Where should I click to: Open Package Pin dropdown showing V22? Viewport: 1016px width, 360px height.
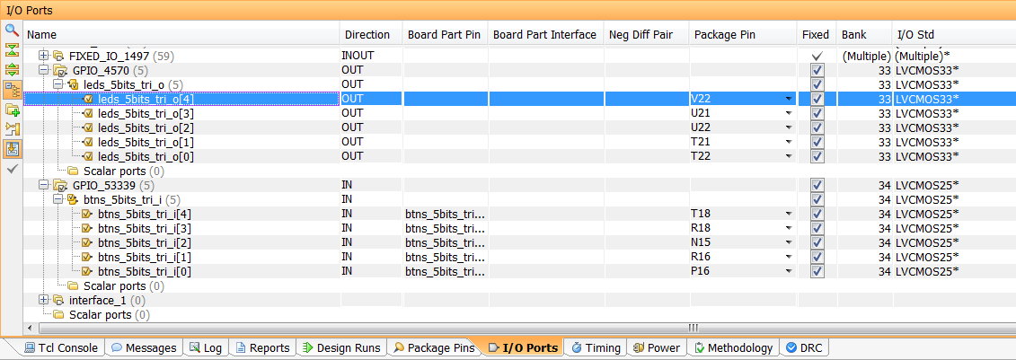click(x=788, y=99)
